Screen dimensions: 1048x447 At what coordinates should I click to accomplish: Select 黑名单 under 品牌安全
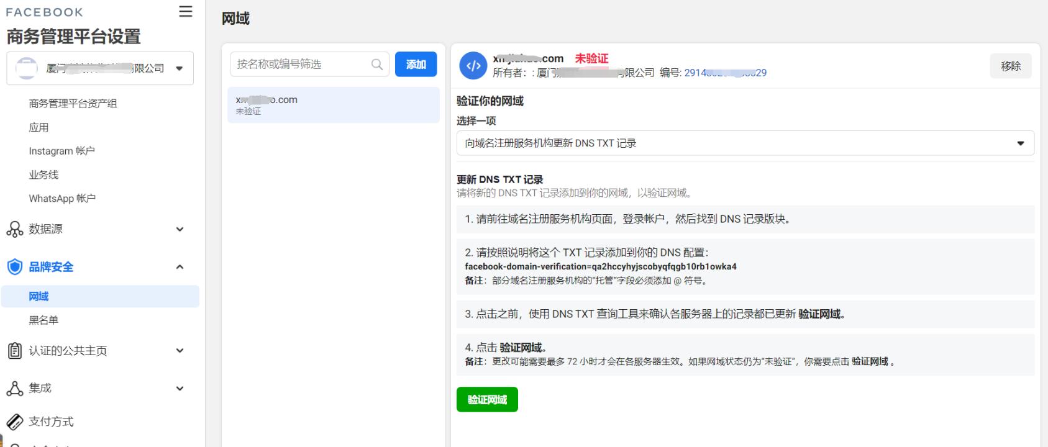(43, 320)
